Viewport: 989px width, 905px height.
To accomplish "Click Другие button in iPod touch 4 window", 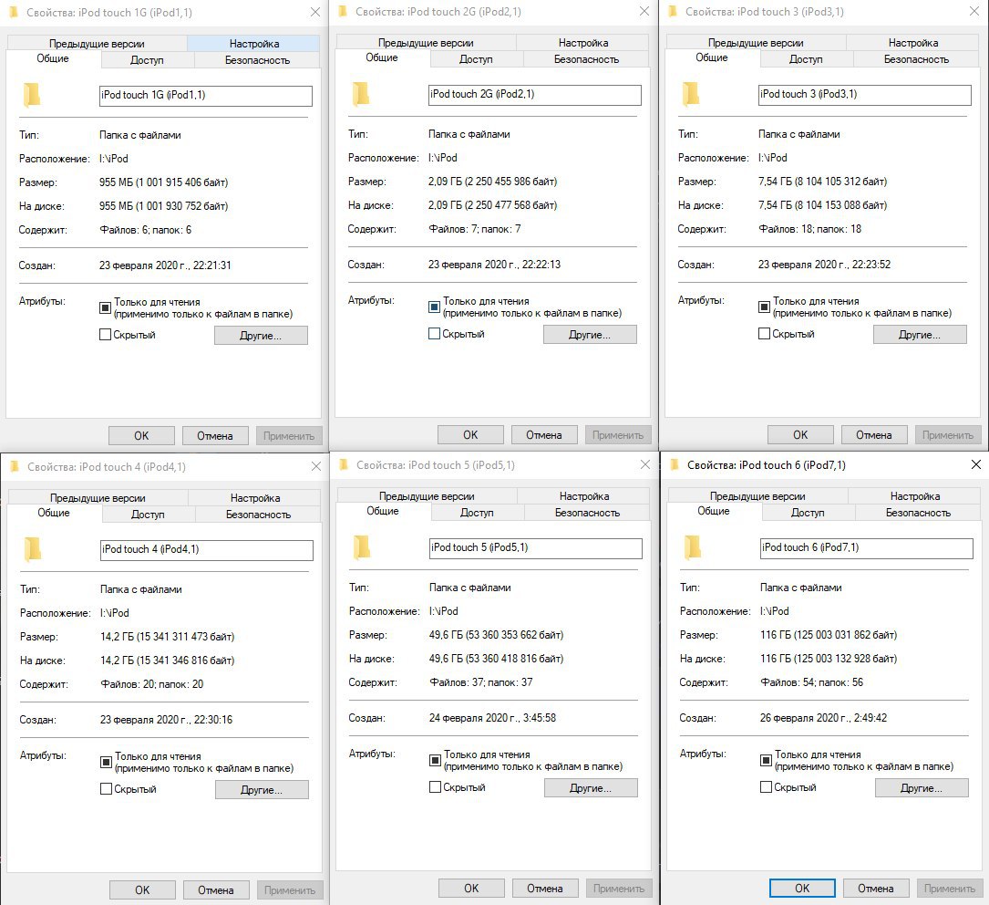I will [262, 790].
